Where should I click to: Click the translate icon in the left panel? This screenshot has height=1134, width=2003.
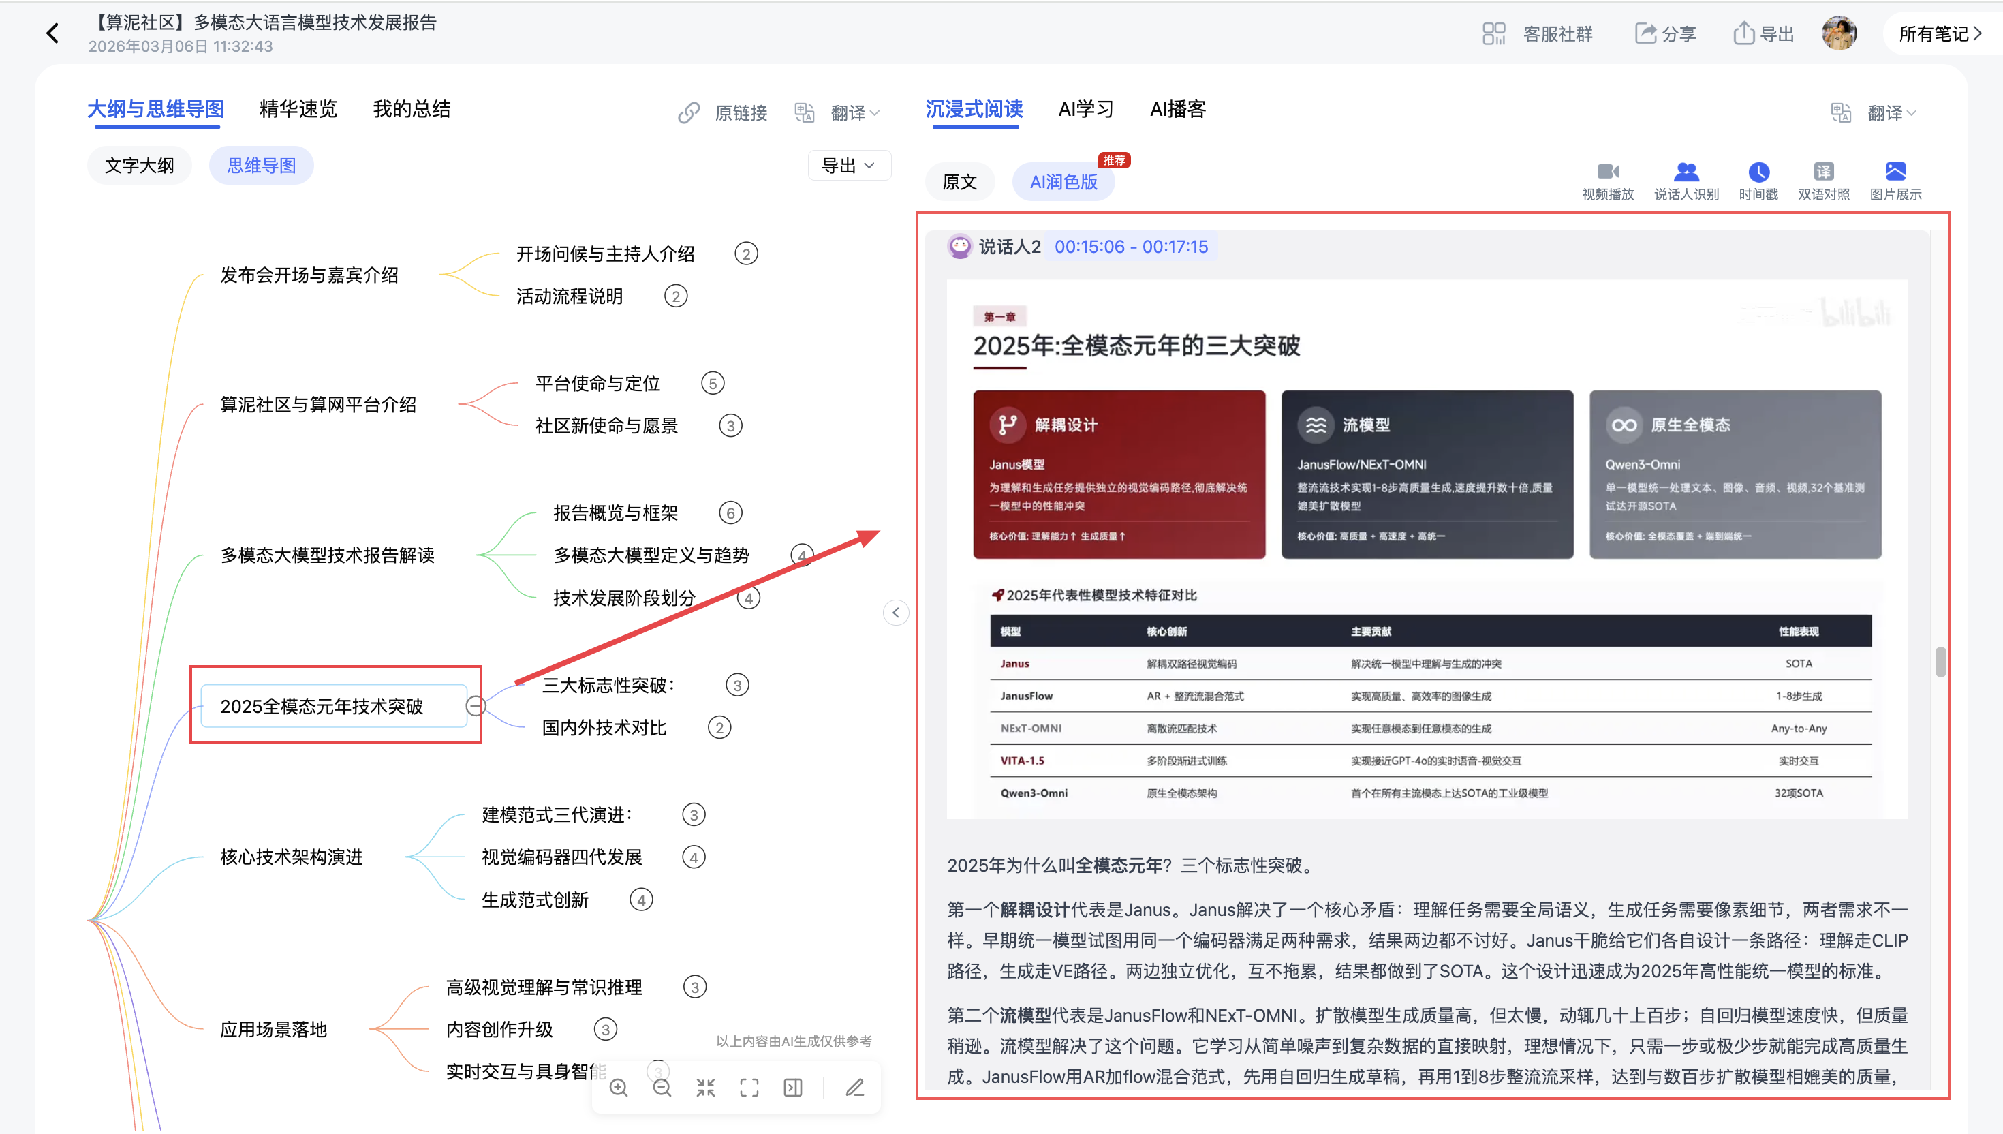click(804, 113)
